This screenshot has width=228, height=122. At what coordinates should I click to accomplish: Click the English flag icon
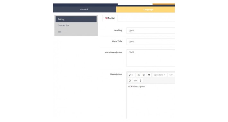pyautogui.click(x=106, y=18)
